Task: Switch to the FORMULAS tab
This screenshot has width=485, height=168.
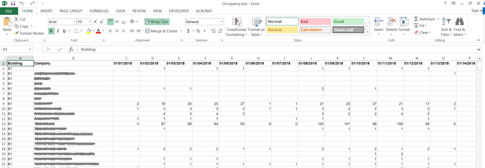Action: [x=99, y=11]
